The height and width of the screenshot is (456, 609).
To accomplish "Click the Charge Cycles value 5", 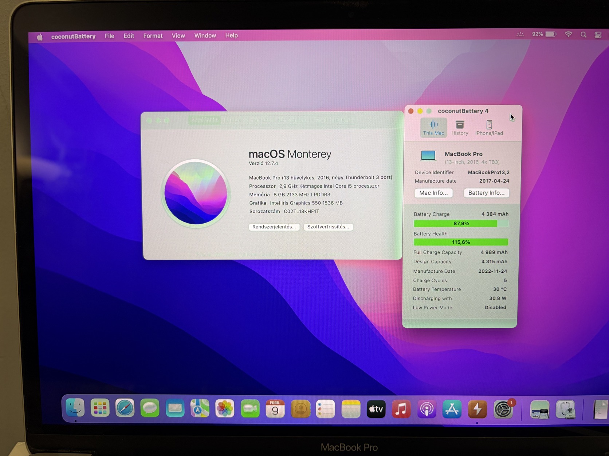I will coord(505,280).
